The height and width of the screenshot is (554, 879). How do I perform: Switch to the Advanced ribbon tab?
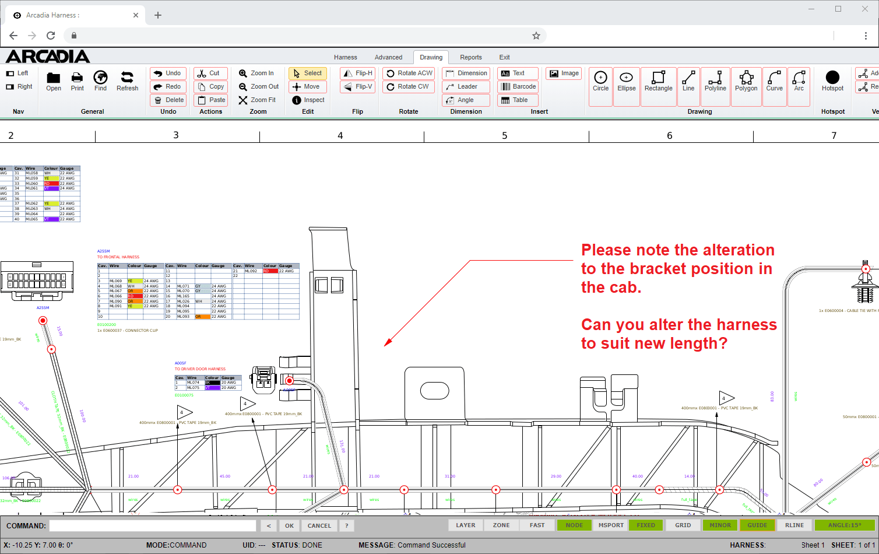click(x=388, y=57)
